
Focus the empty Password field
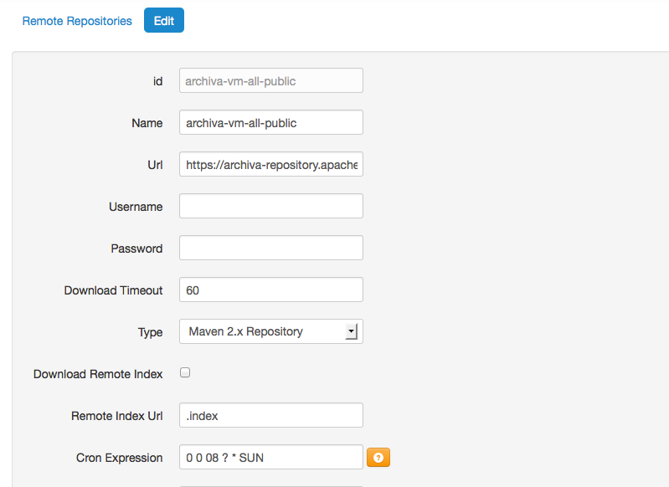tap(270, 248)
